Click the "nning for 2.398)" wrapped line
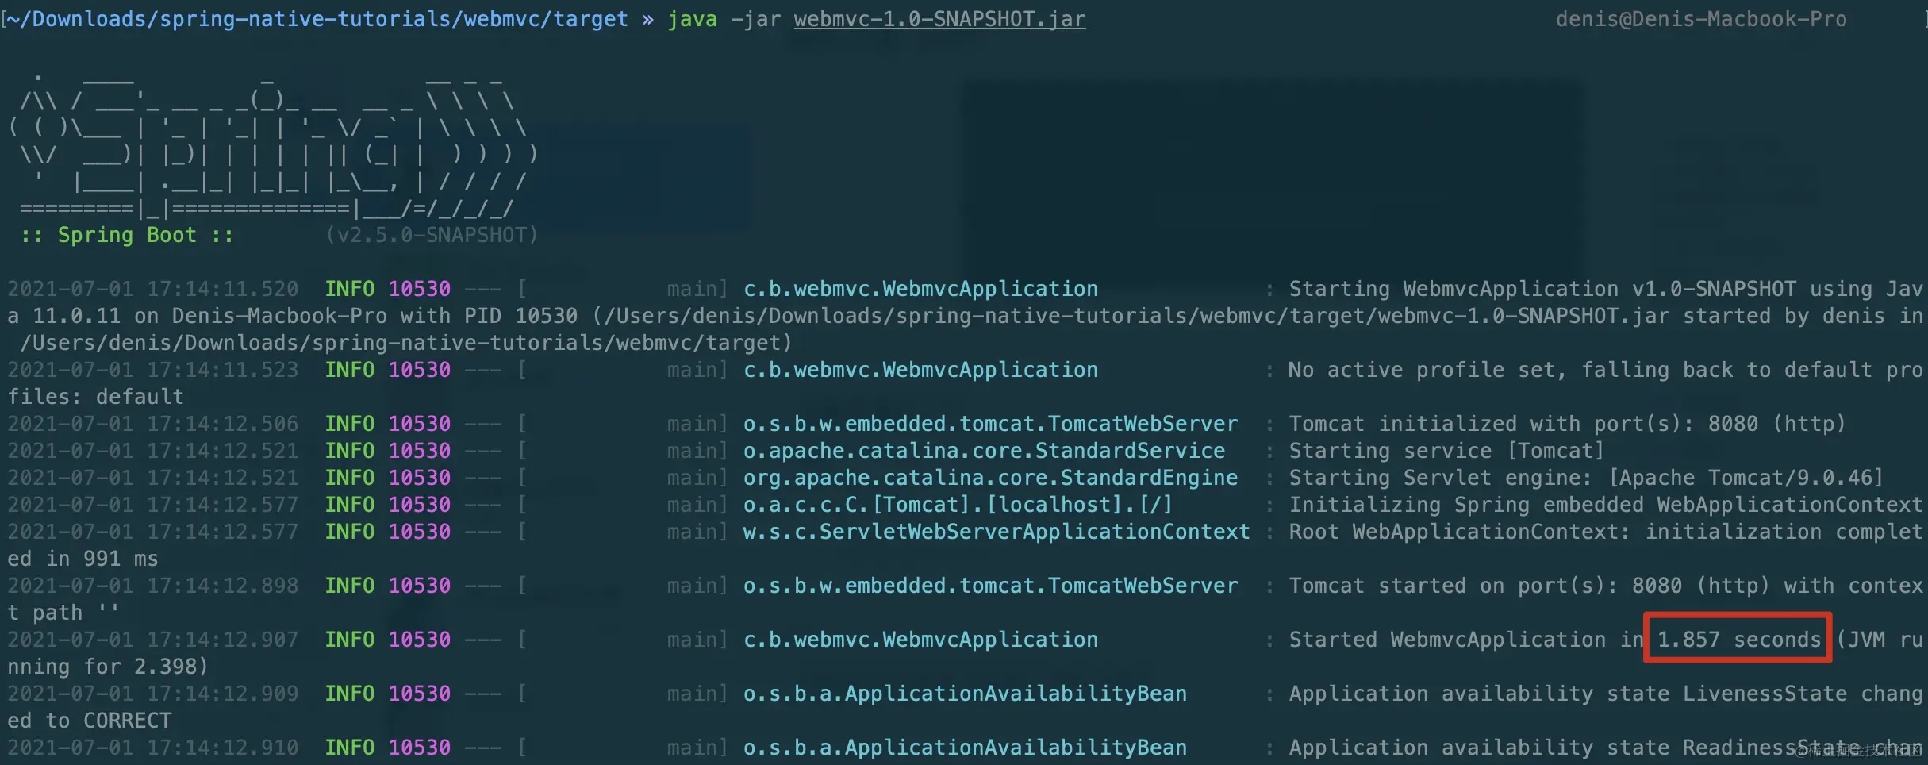1928x765 pixels. 108,667
